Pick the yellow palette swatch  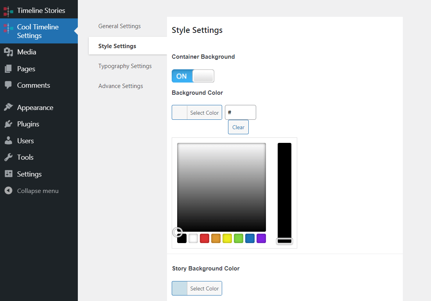(227, 238)
